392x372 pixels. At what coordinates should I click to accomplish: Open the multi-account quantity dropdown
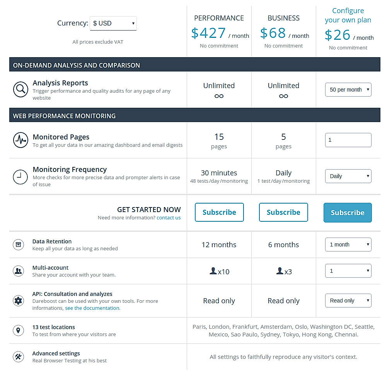pos(348,271)
